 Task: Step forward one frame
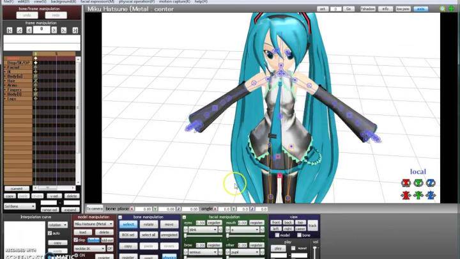tap(54, 30)
